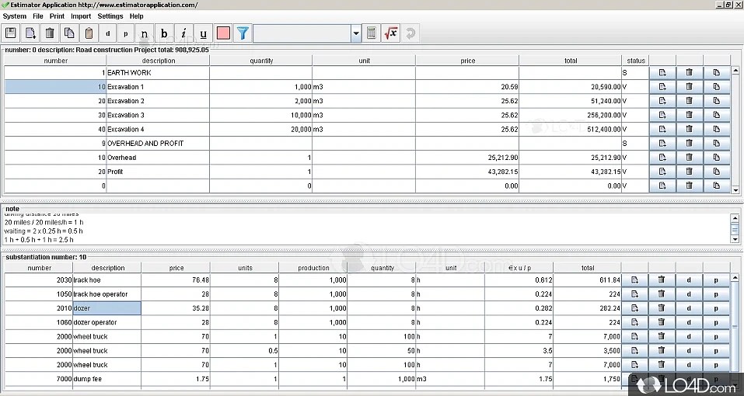Click the up arrow of substantiation table scrollbar
This screenshot has height=396, width=744.
[735, 277]
